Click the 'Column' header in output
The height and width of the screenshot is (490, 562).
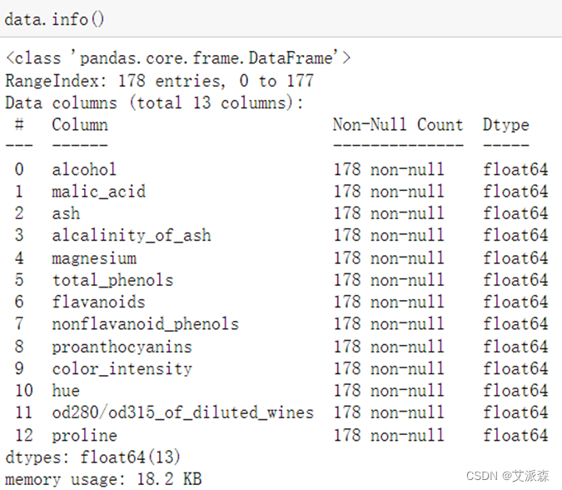(80, 125)
